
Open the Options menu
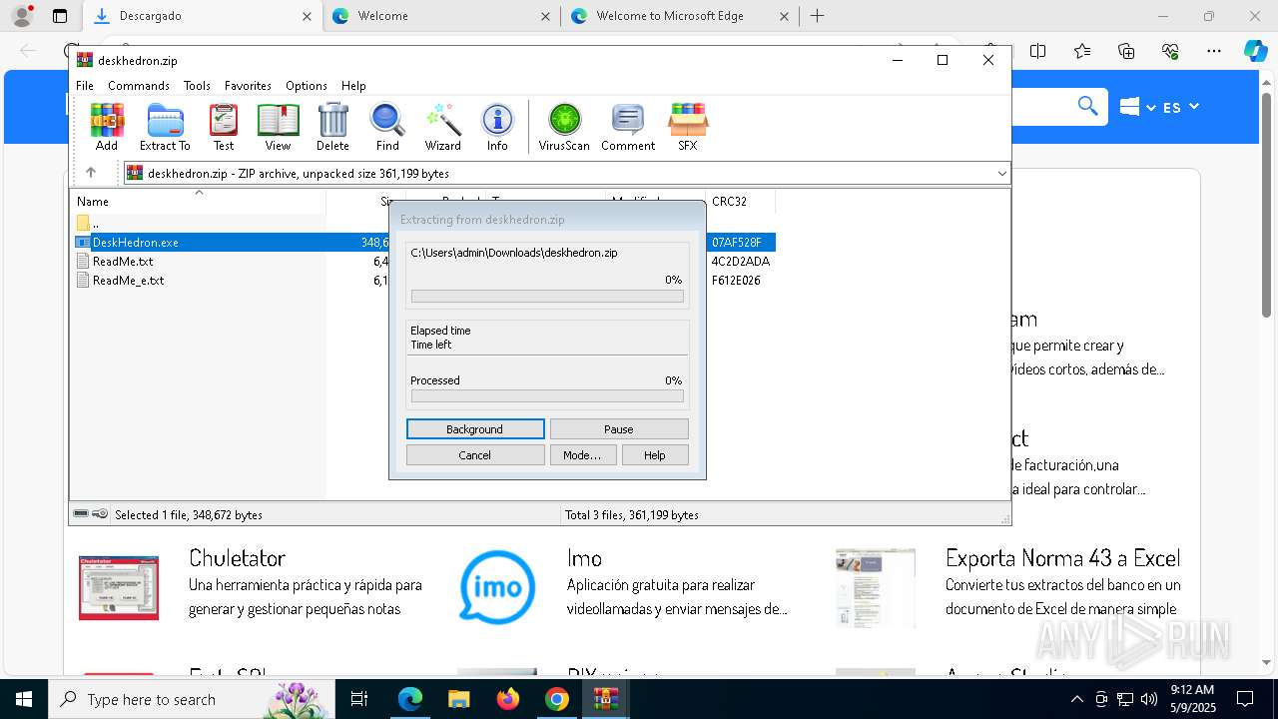(x=307, y=86)
